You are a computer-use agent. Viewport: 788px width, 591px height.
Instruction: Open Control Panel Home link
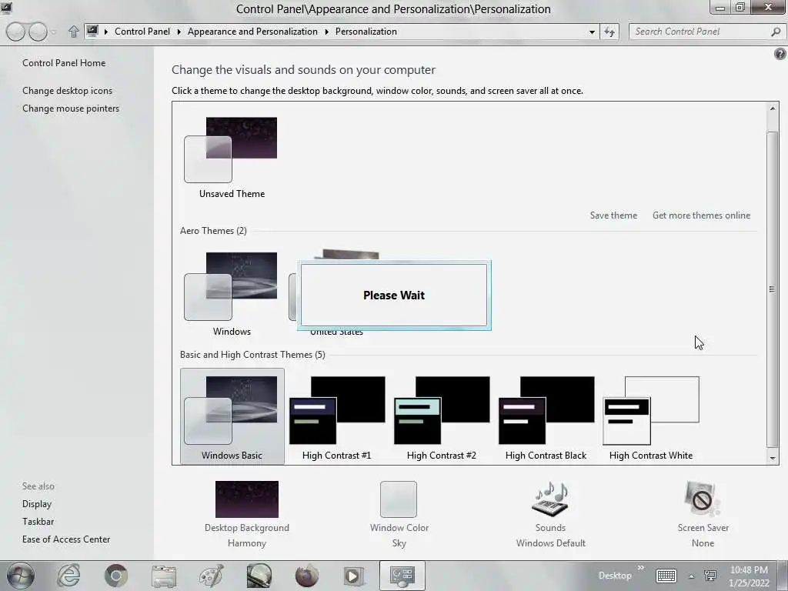64,63
